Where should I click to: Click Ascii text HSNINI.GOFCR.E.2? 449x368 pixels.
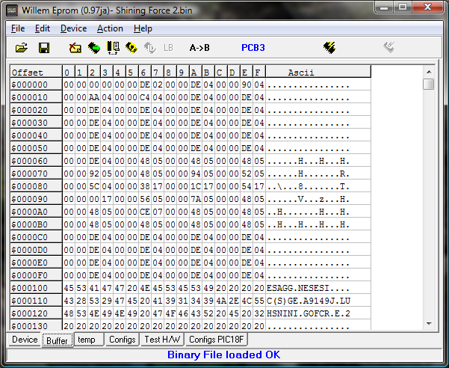coord(309,313)
